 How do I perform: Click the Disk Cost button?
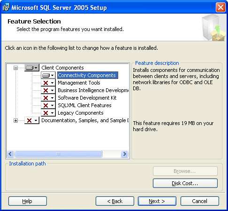pos(185,183)
